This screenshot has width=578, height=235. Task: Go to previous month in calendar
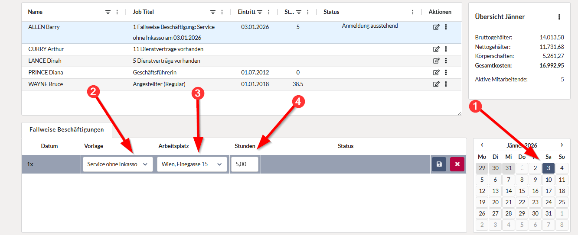tap(482, 145)
